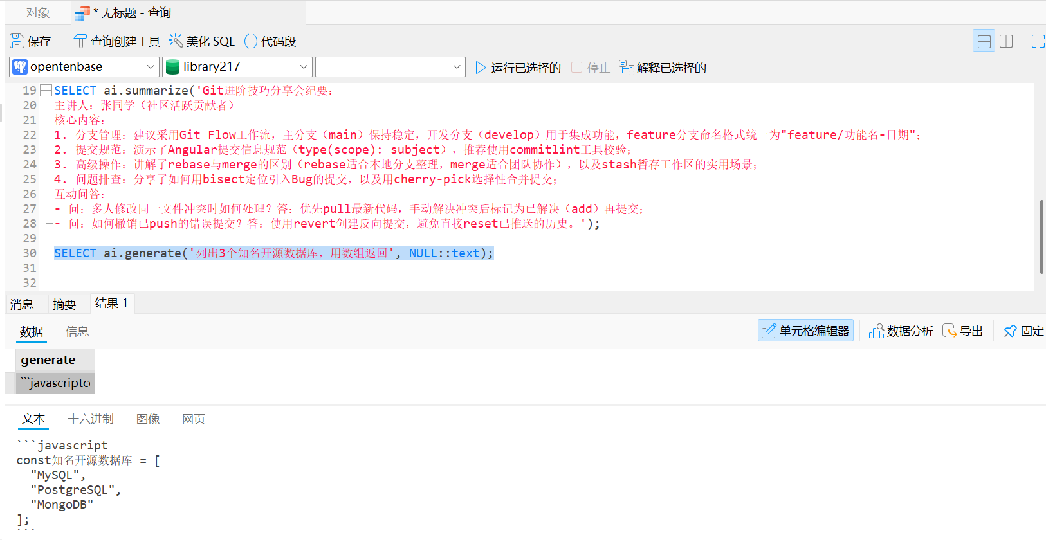Click the line starting 1. 分支管理

point(488,135)
